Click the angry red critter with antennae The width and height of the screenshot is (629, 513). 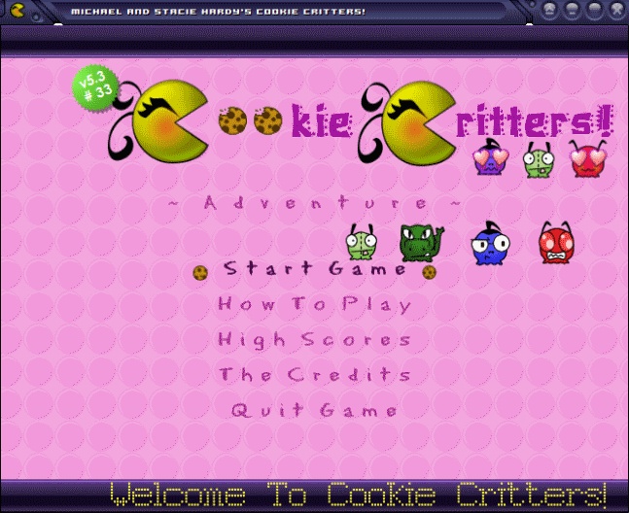pos(556,243)
